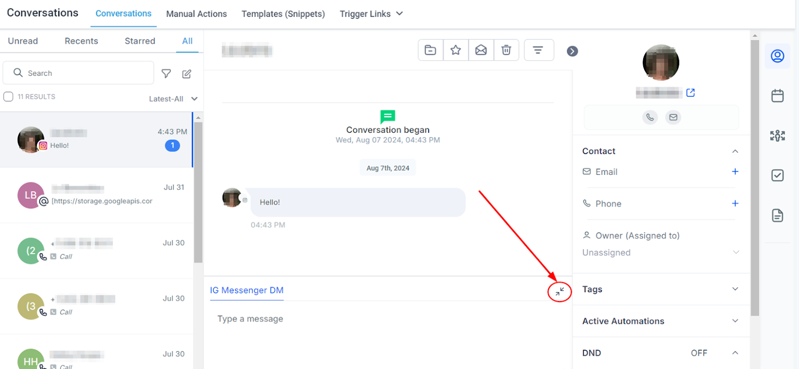The image size is (799, 369).
Task: Delete conversation using trash icon
Action: pos(506,50)
